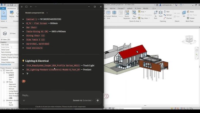Select the Modify tool in Revit ribbon
The height and width of the screenshot is (113, 200).
tap(4, 14)
